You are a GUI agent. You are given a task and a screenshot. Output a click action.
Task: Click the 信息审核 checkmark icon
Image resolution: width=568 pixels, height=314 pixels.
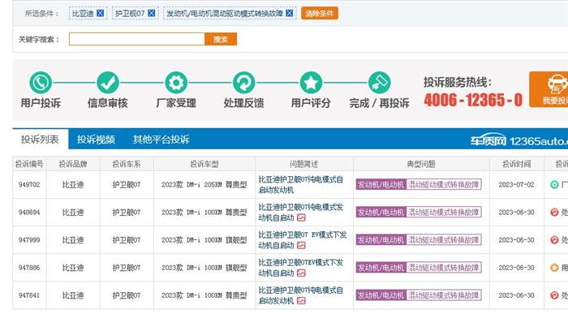[x=108, y=83]
